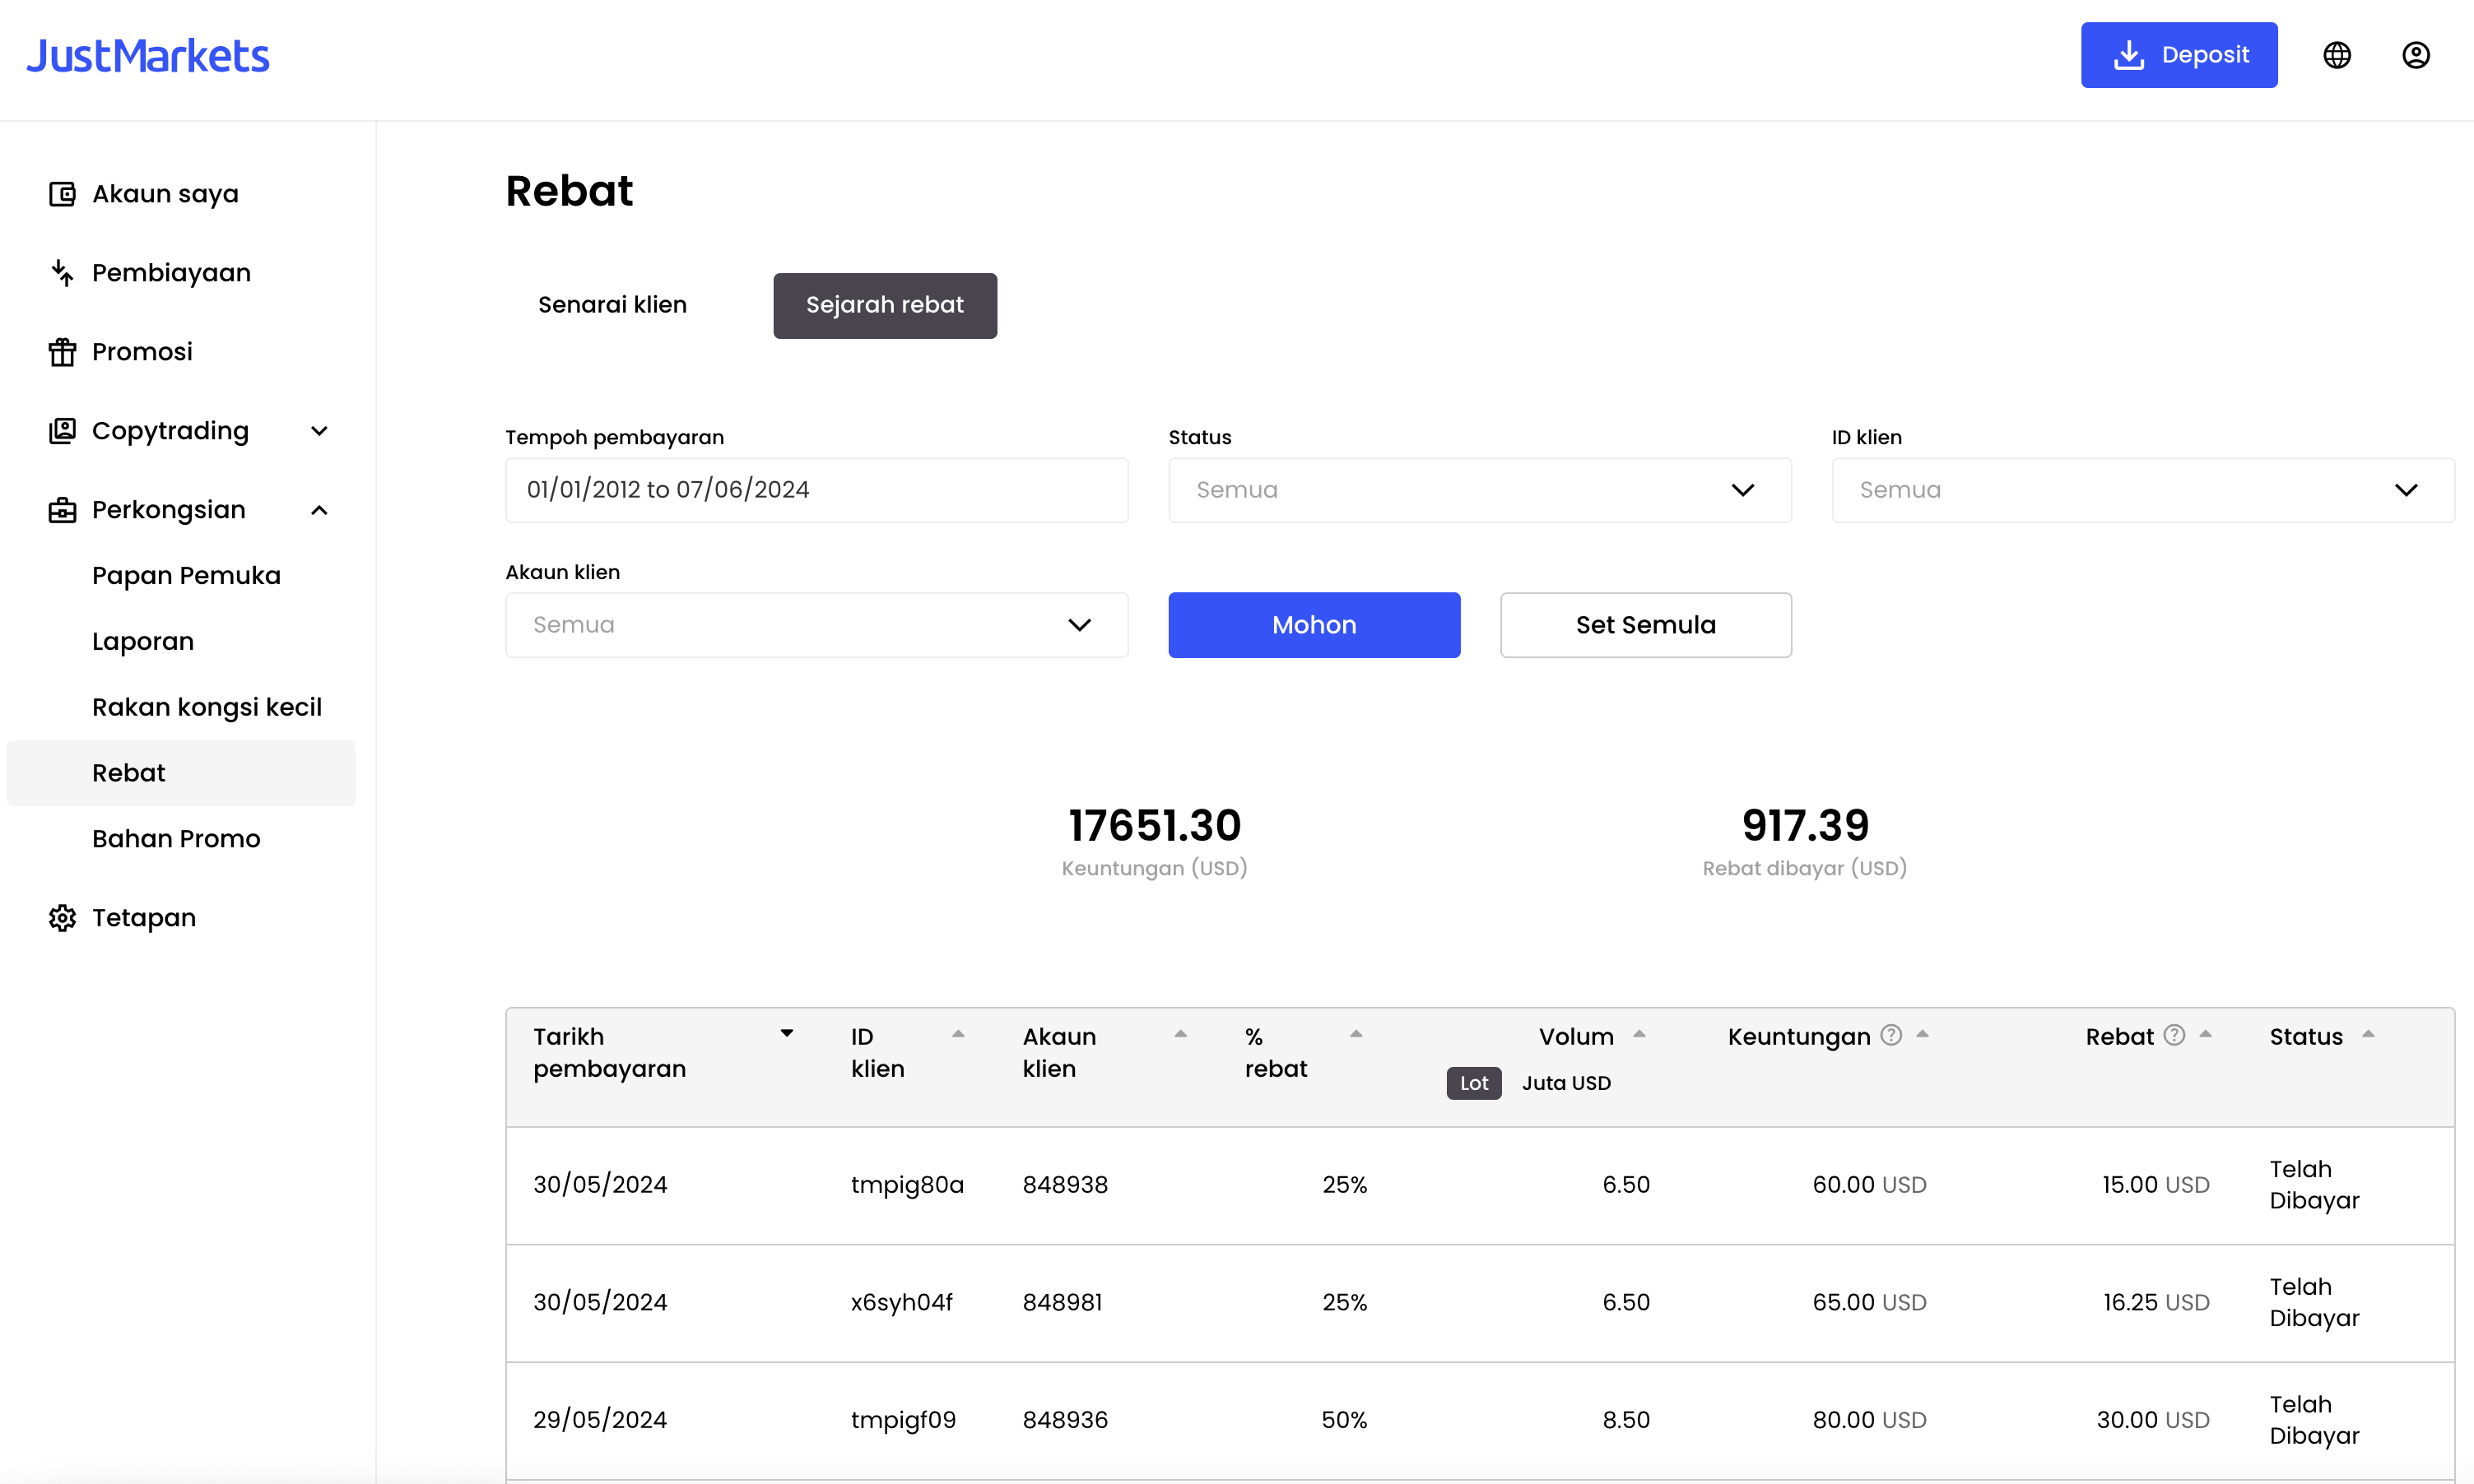Viewport: 2474px width, 1484px height.
Task: Sort by Keuntungan arrow
Action: tap(1922, 1034)
